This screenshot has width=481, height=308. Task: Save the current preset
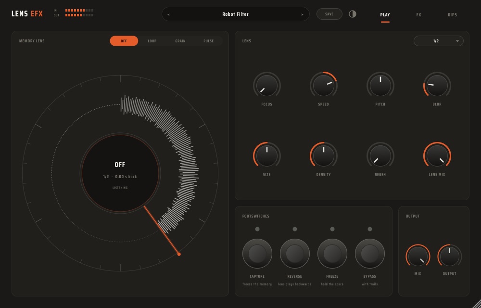pos(329,14)
